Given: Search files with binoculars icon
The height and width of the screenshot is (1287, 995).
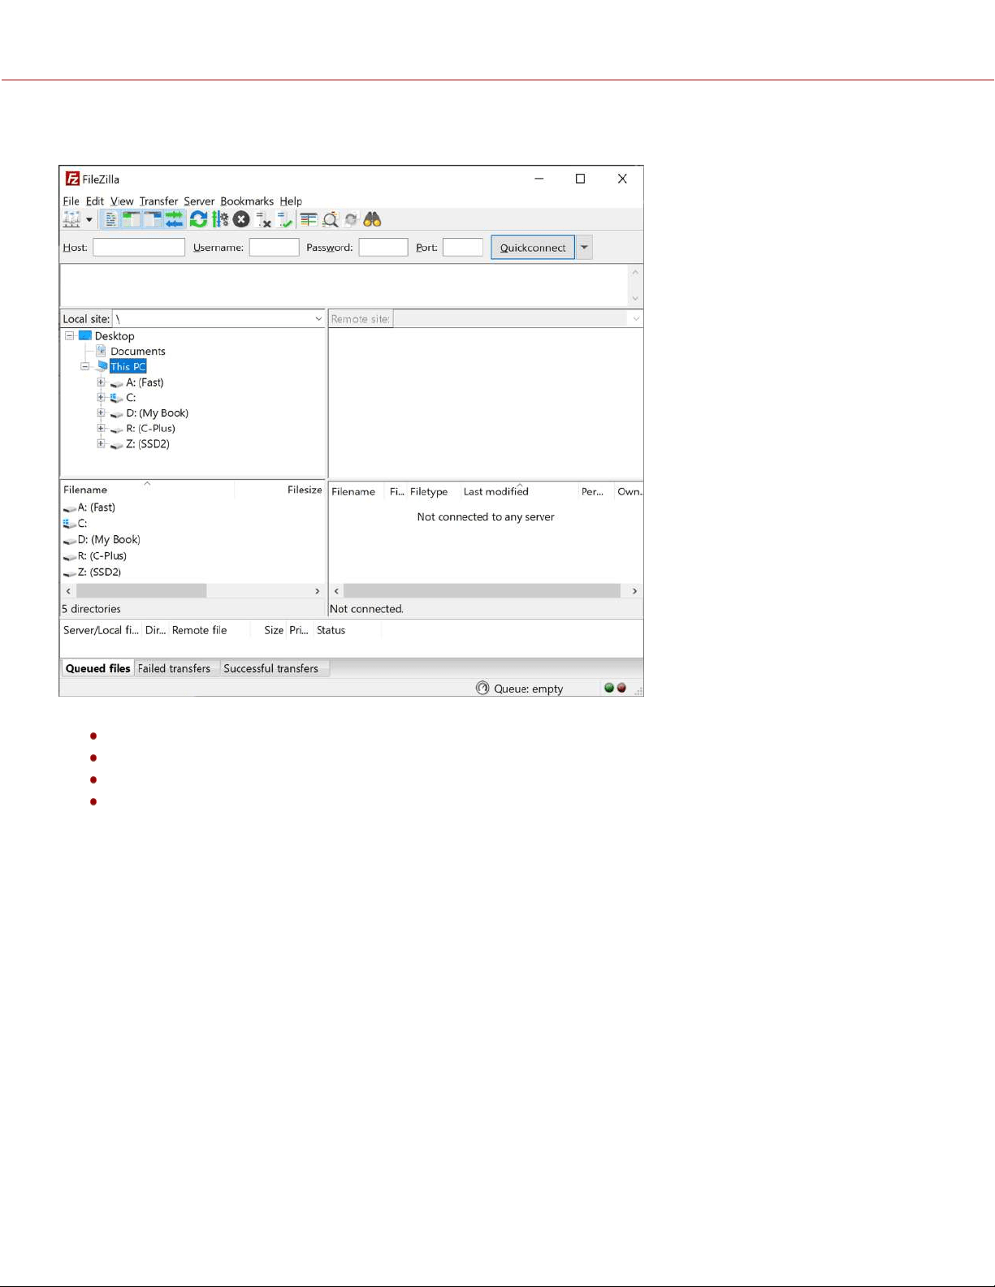Looking at the screenshot, I should (x=372, y=219).
